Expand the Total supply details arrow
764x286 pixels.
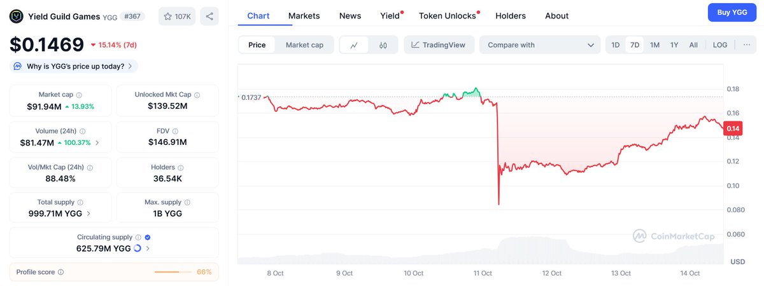88,214
